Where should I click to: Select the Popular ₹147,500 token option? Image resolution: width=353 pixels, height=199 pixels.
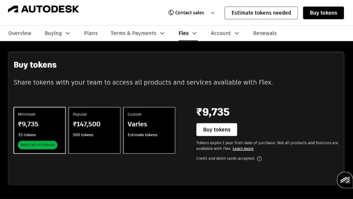tap(95, 130)
